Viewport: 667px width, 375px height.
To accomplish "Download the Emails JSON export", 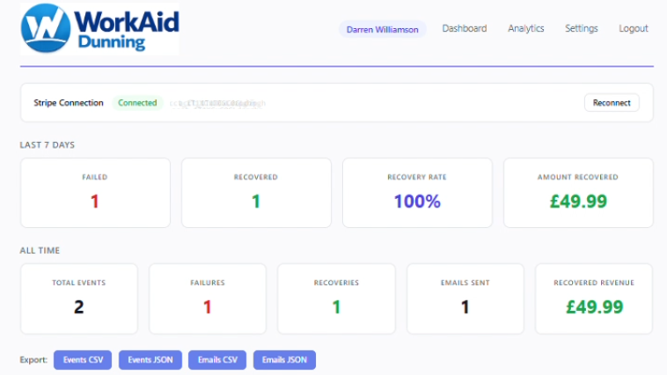I will [284, 360].
